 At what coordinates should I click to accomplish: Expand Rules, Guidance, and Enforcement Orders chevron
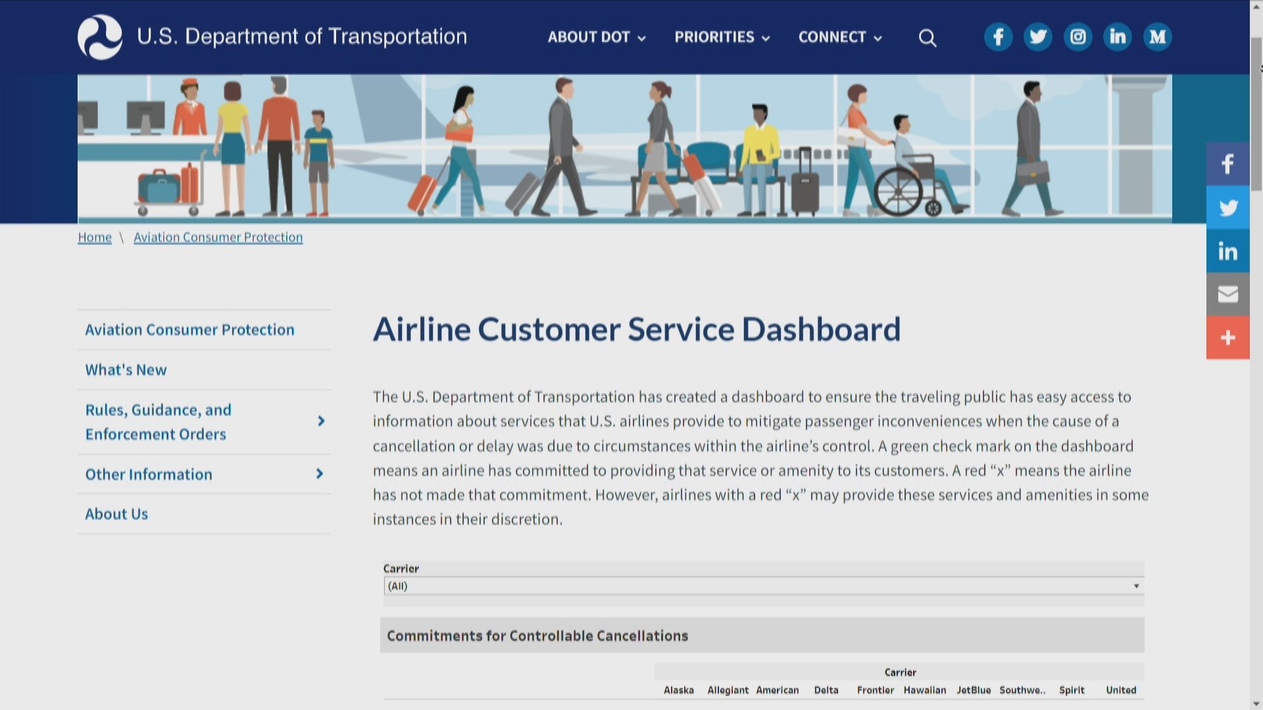click(x=321, y=421)
